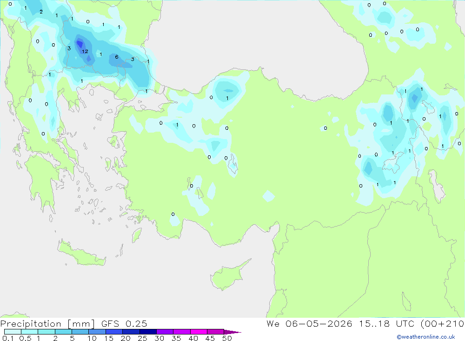
Task: Click the legend tick label '45'
Action: coord(210,338)
